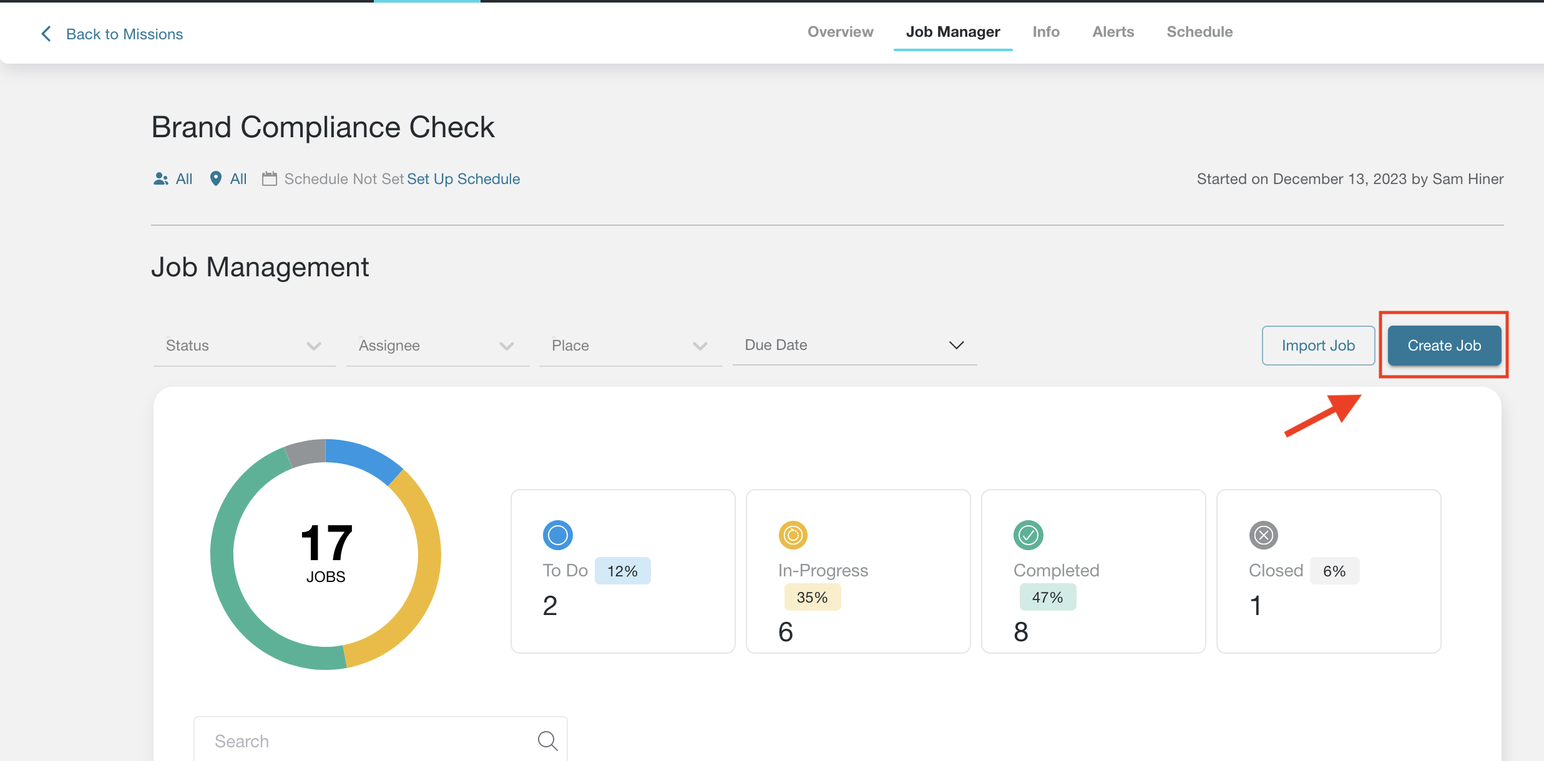Screen dimensions: 1544x761
Task: Open the Assignee filter dropdown
Action: coord(437,346)
